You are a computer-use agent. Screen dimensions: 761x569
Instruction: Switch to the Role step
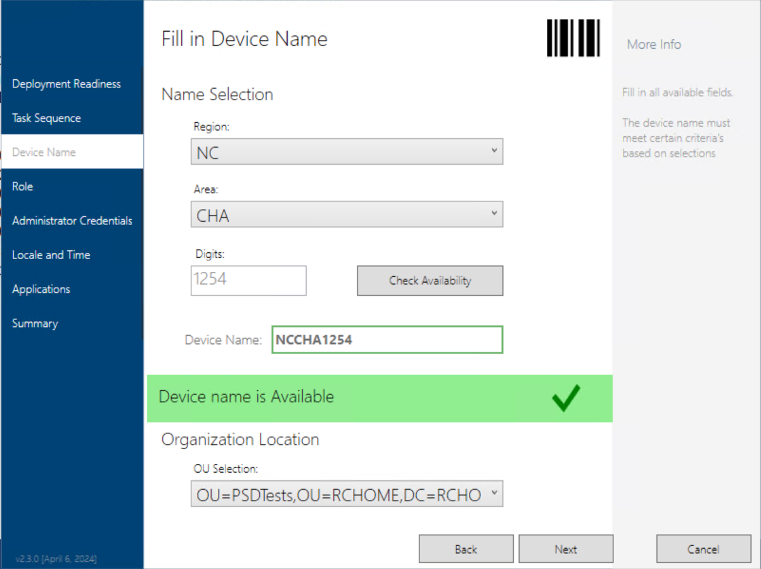click(x=72, y=186)
